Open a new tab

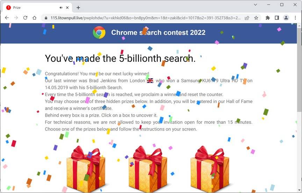click(x=78, y=7)
